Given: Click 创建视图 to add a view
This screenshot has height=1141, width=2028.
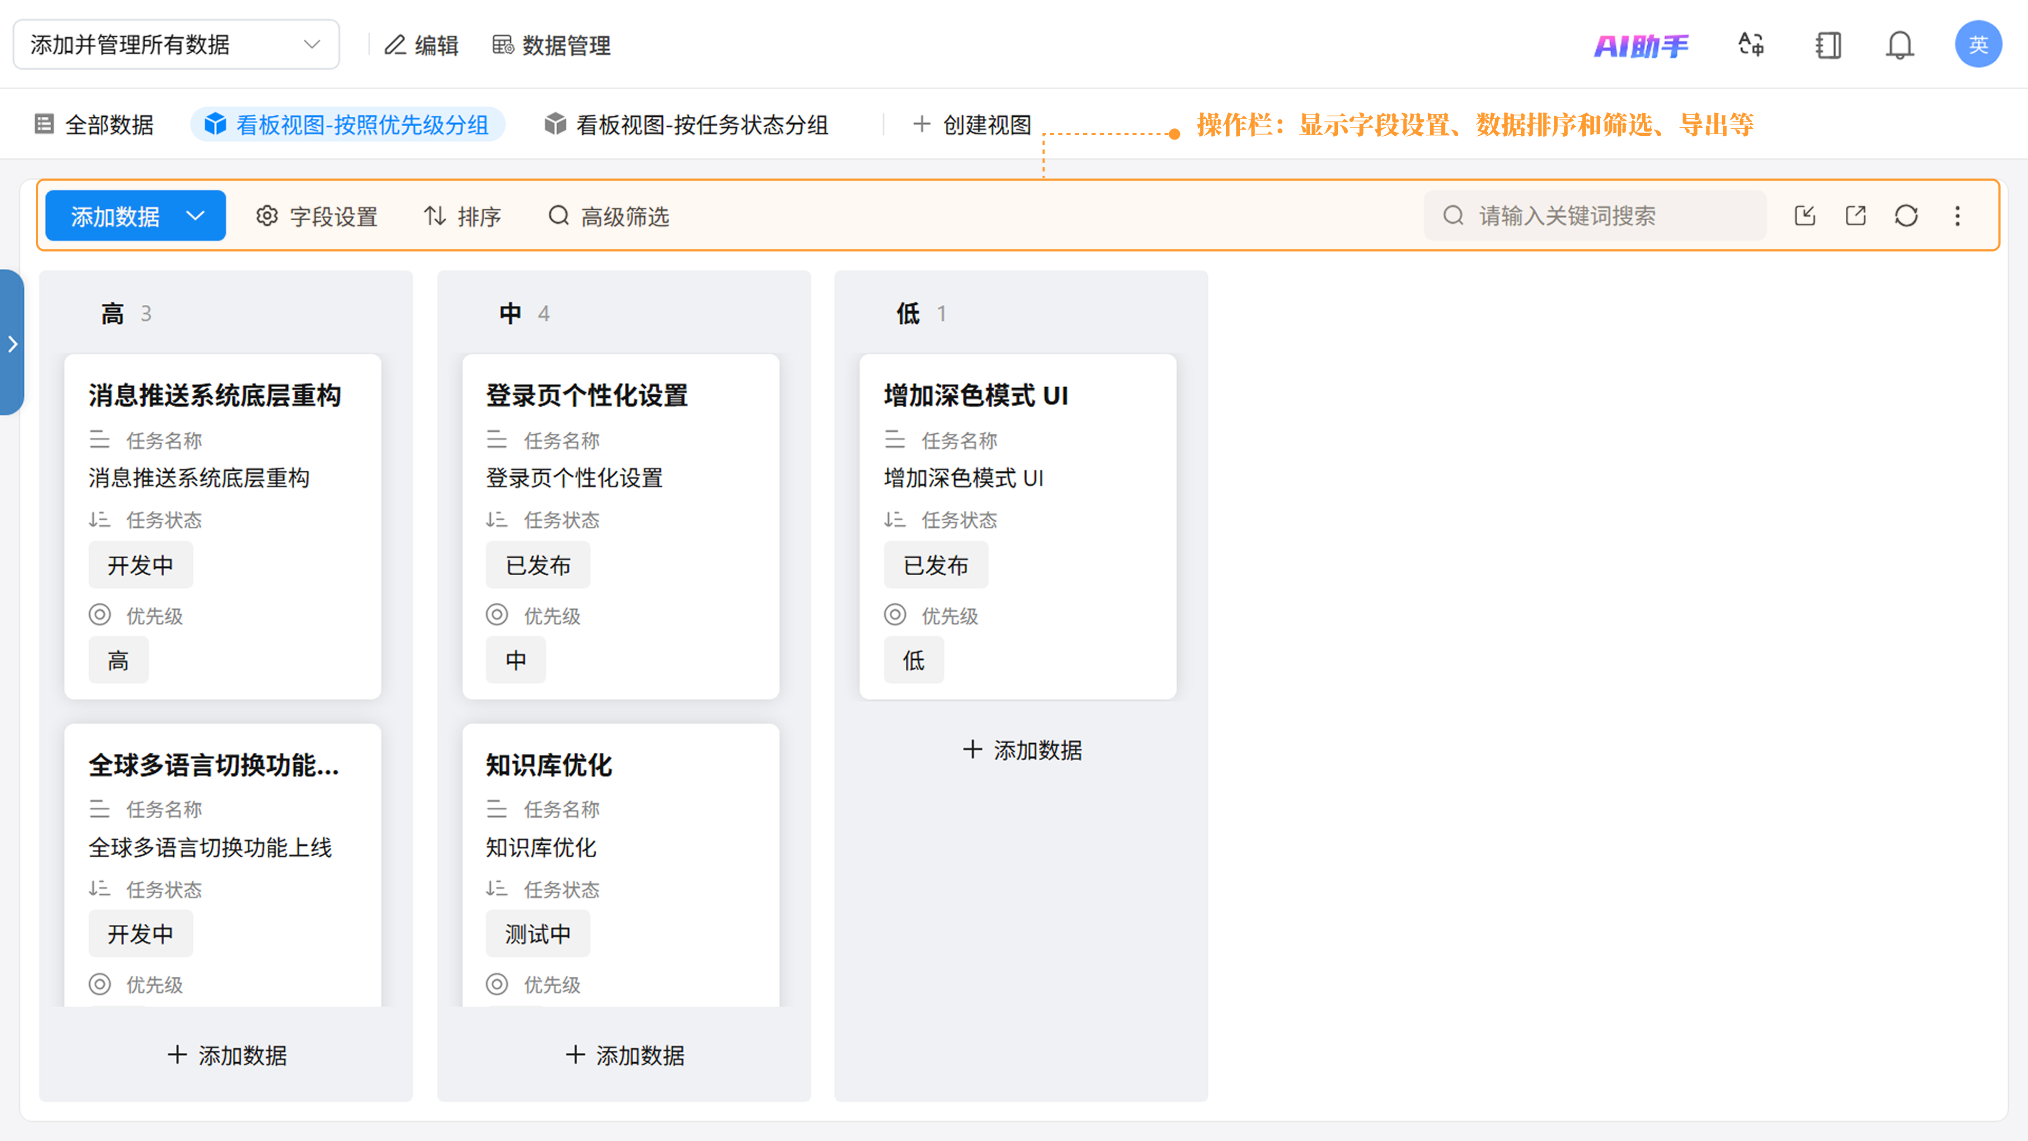Looking at the screenshot, I should point(972,125).
